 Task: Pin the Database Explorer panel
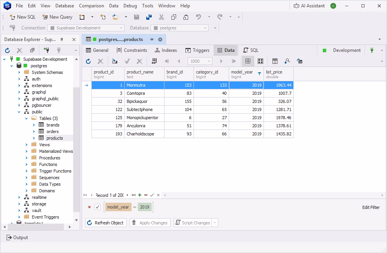click(x=62, y=39)
